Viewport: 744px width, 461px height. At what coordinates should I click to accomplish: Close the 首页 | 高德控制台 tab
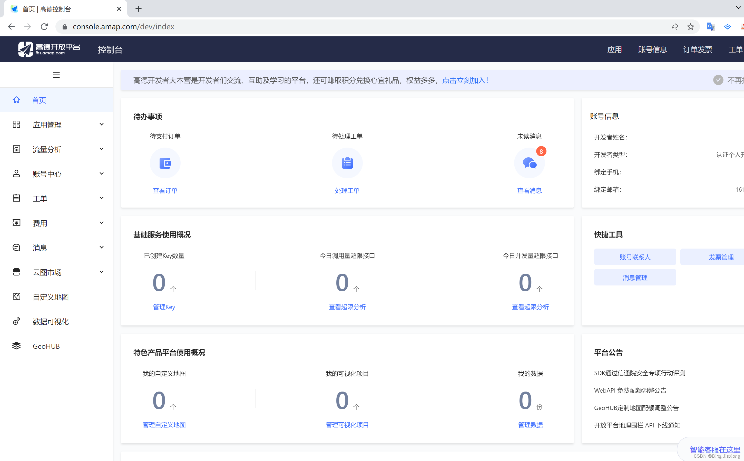119,9
